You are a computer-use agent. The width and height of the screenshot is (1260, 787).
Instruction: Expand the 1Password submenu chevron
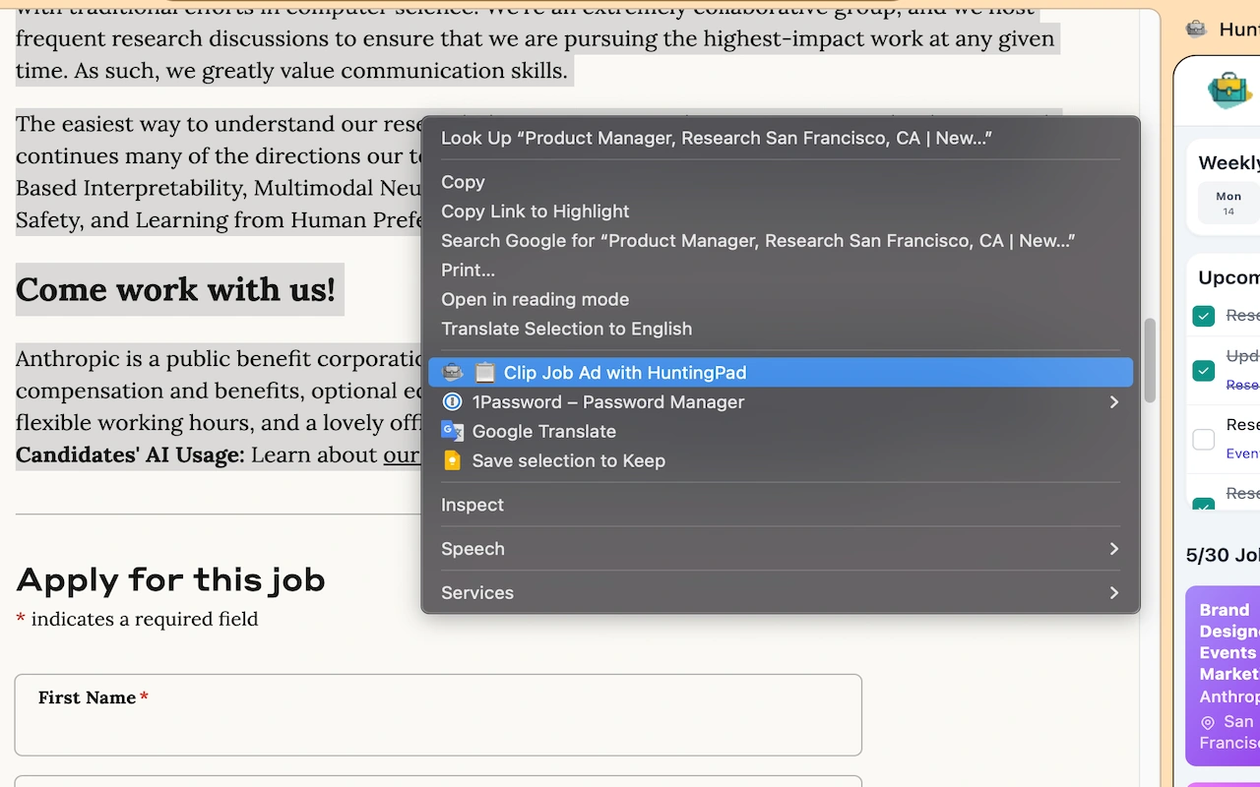tap(1113, 401)
